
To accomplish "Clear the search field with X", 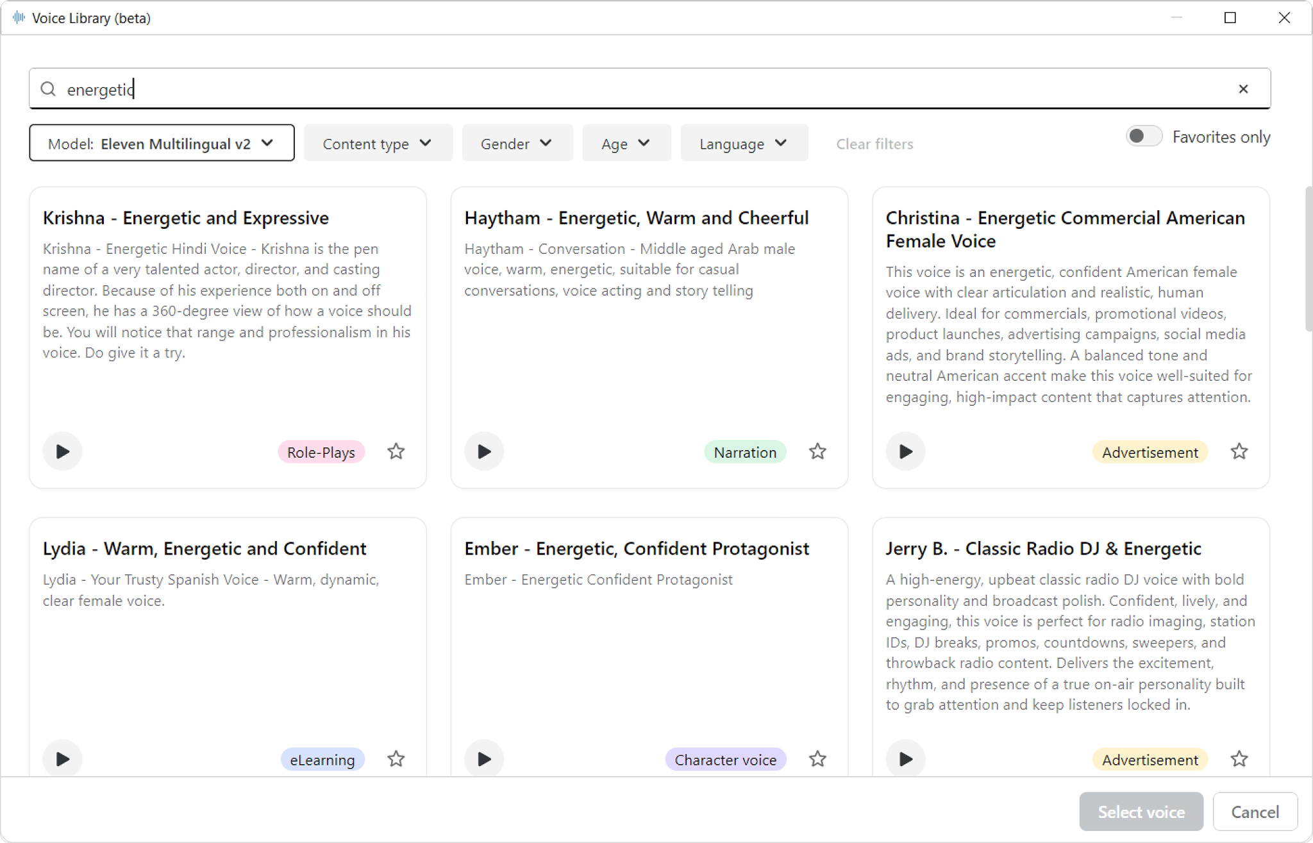I will (1243, 89).
